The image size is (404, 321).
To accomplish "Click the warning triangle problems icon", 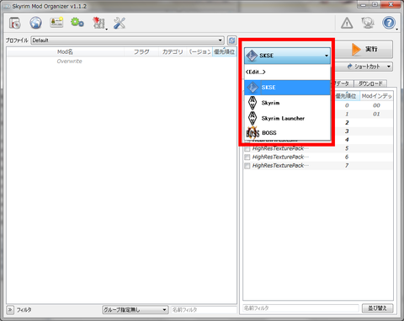I will tap(347, 23).
